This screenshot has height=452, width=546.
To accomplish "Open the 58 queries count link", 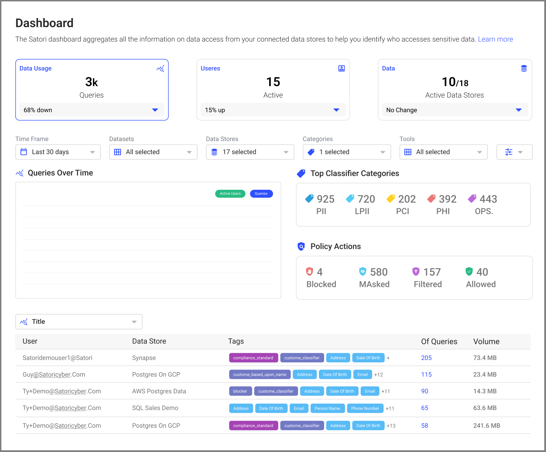I will [425, 426].
